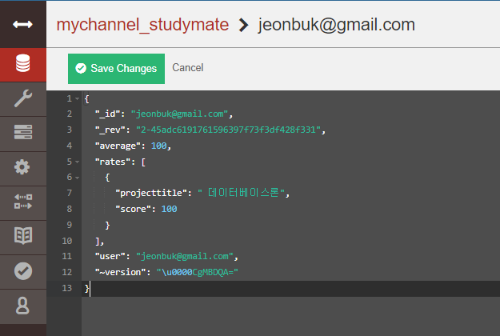Click the _rev value string
The width and height of the screenshot is (500, 336).
tap(228, 130)
